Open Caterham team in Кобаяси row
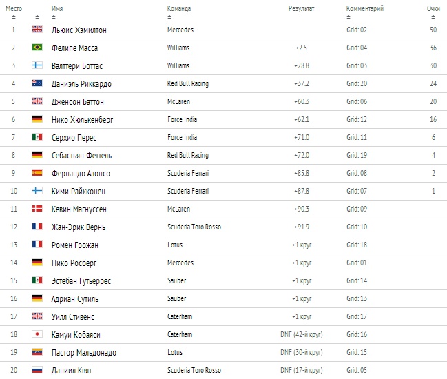447x379 pixels. pyautogui.click(x=180, y=334)
